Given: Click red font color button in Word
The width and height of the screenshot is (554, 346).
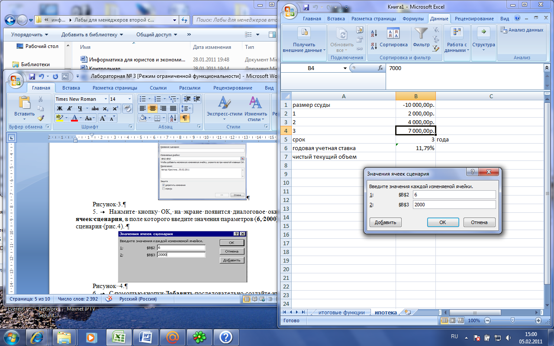Looking at the screenshot, I should point(74,119).
